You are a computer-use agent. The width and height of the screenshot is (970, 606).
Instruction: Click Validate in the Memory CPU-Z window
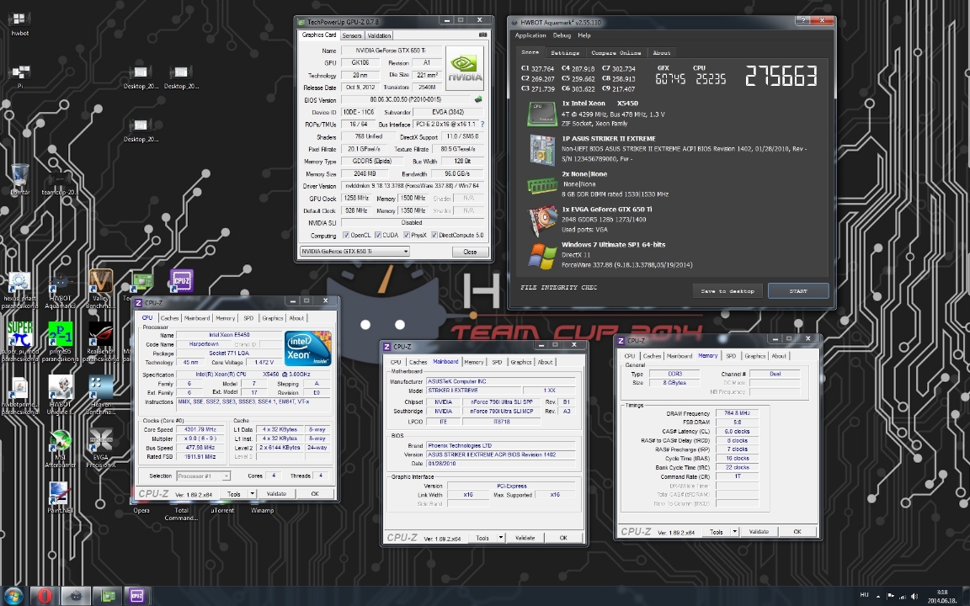759,531
